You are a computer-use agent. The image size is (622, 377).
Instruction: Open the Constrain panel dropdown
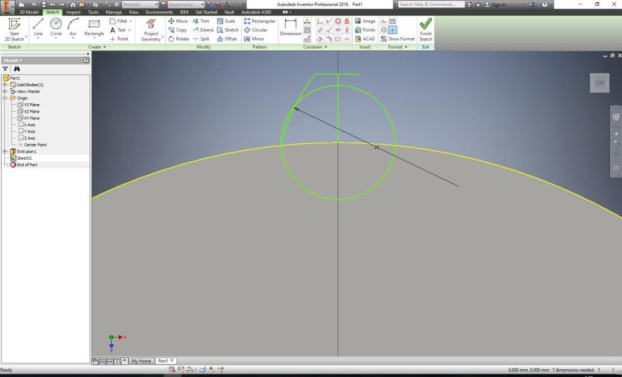[316, 47]
